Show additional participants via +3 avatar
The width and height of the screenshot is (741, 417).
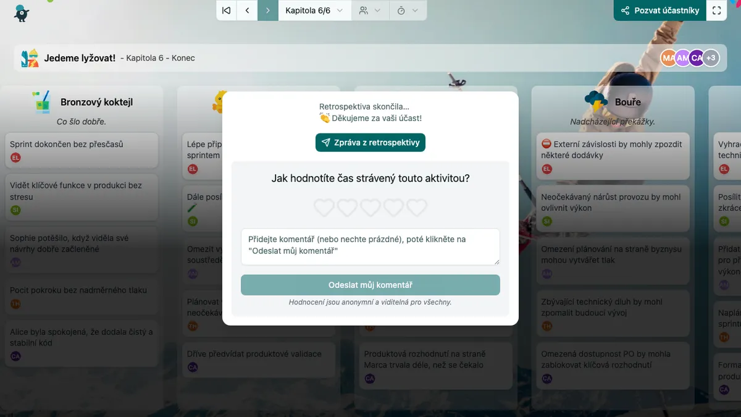coord(711,58)
